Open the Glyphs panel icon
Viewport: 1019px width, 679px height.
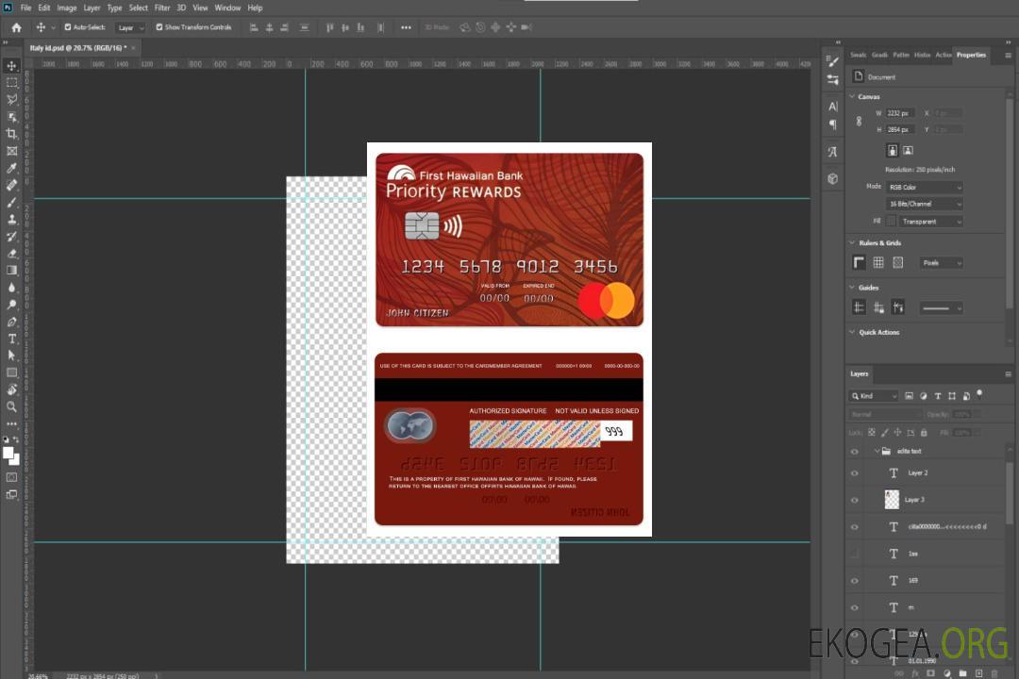coord(833,152)
